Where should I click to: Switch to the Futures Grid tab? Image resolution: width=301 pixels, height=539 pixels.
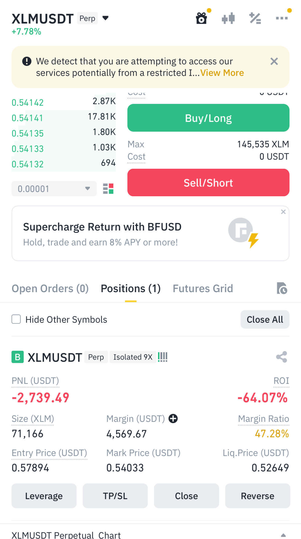point(203,288)
